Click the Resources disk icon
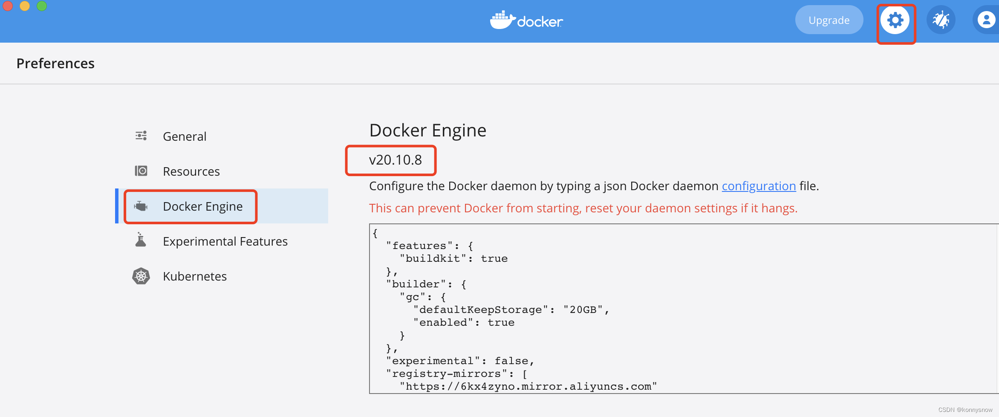Image resolution: width=999 pixels, height=417 pixels. [141, 171]
